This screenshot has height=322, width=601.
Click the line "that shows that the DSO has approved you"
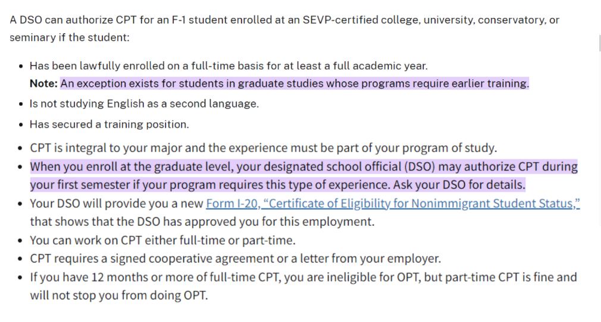point(202,222)
